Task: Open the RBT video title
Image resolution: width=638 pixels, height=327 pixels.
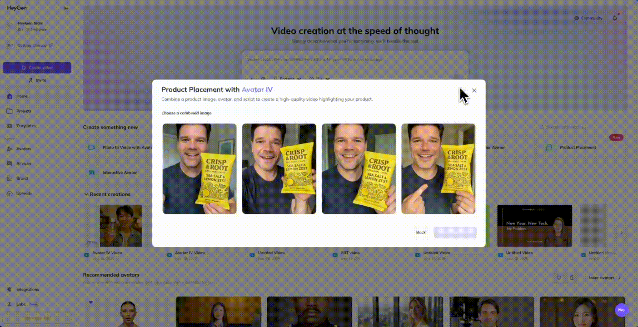Action: [x=350, y=253]
